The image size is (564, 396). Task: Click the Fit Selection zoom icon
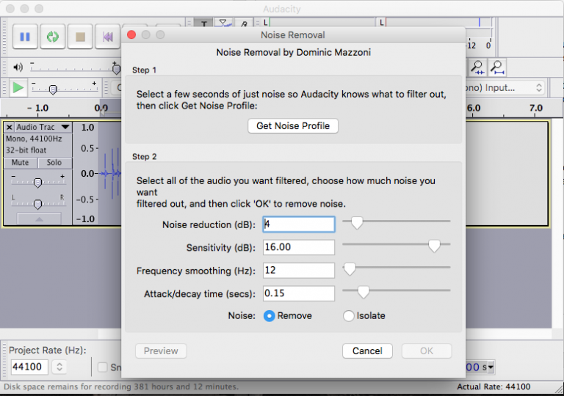(478, 68)
